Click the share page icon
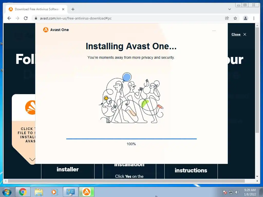The image size is (263, 197). [x=227, y=18]
